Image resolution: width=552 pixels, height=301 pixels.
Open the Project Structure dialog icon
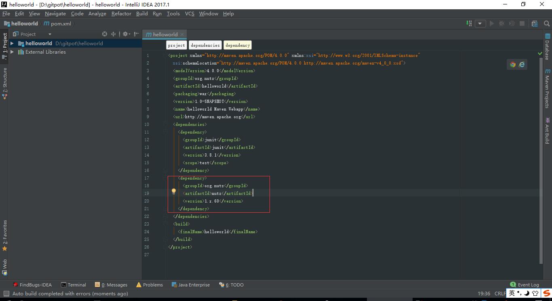click(x=535, y=23)
